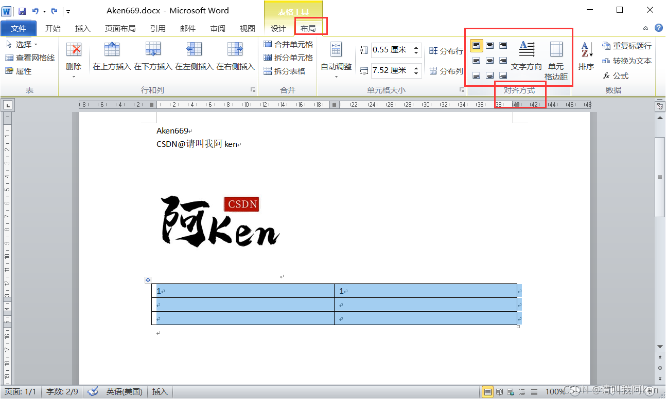Redo the last action

point(54,11)
